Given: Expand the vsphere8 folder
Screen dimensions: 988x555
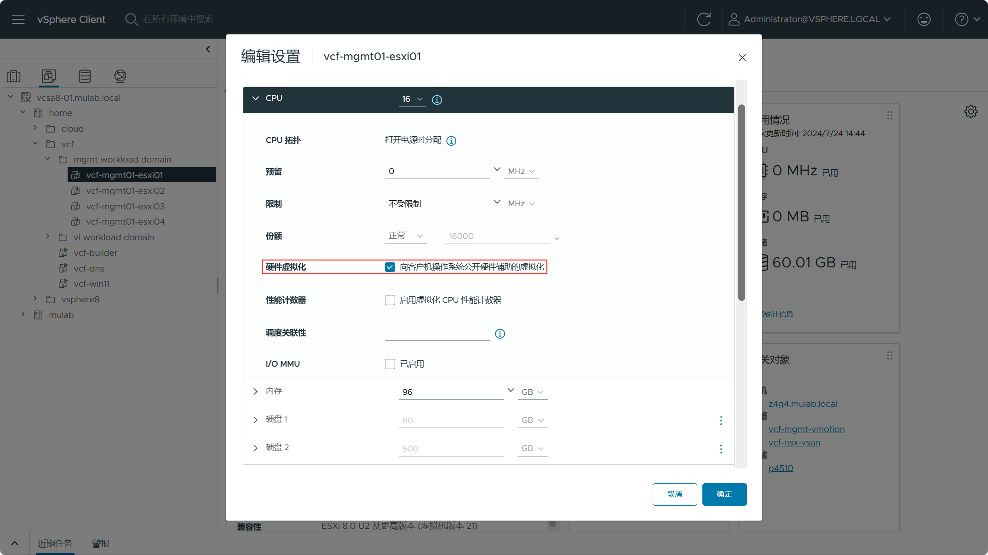Looking at the screenshot, I should click(x=35, y=298).
